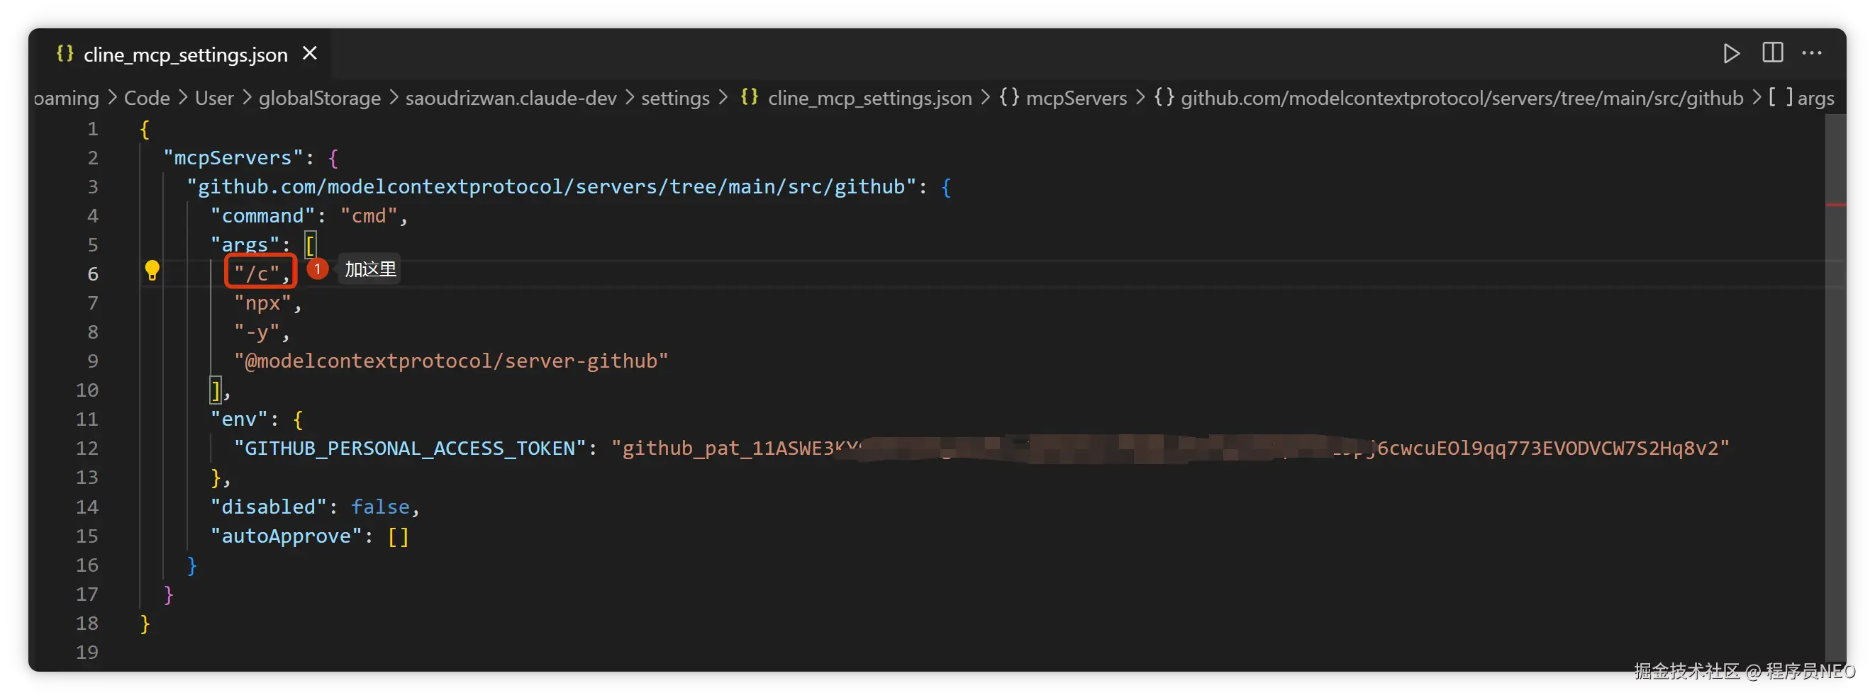Viewport: 1875px width, 700px height.
Task: Click the closing bracket on line 10
Action: click(216, 390)
